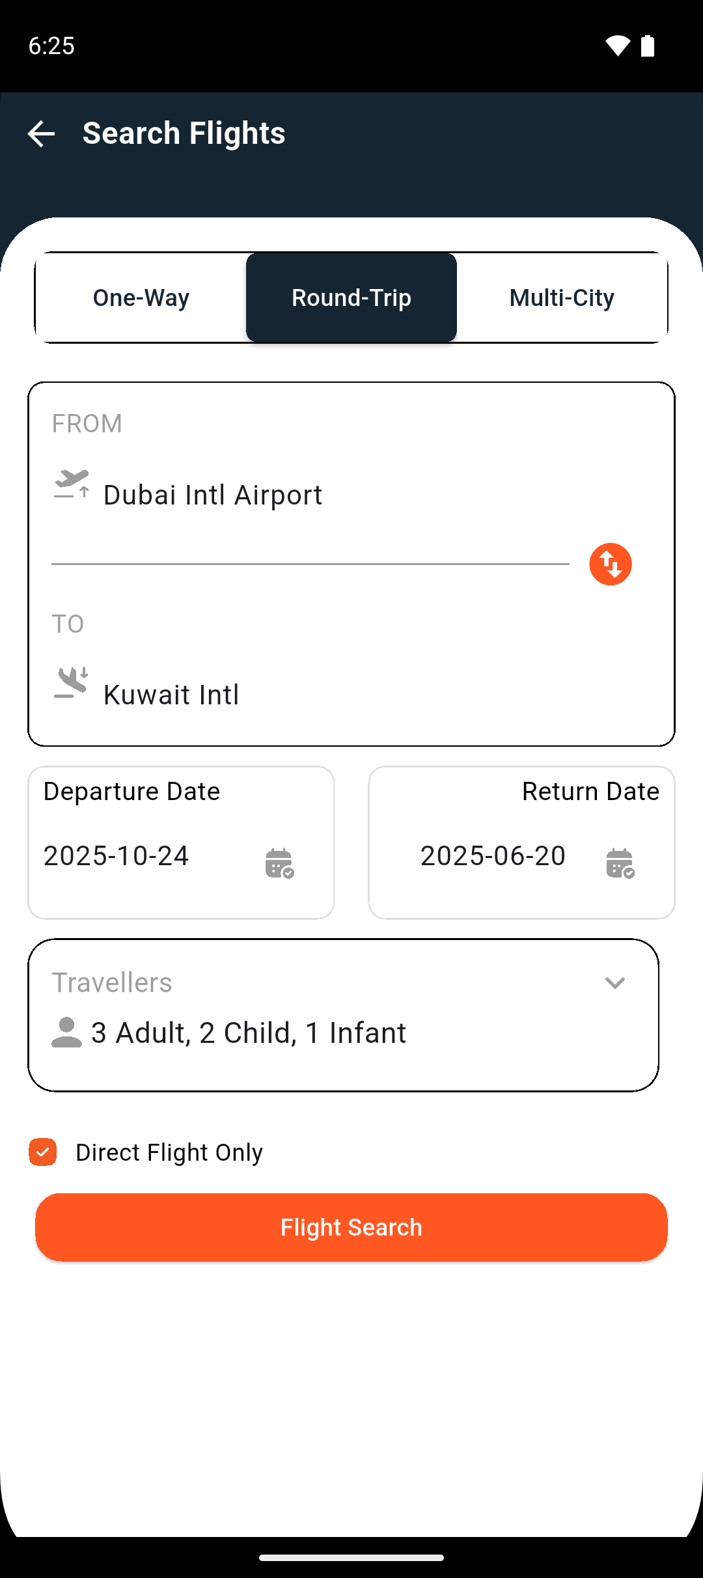Tap the back arrow icon
This screenshot has width=703, height=1578.
tap(41, 134)
